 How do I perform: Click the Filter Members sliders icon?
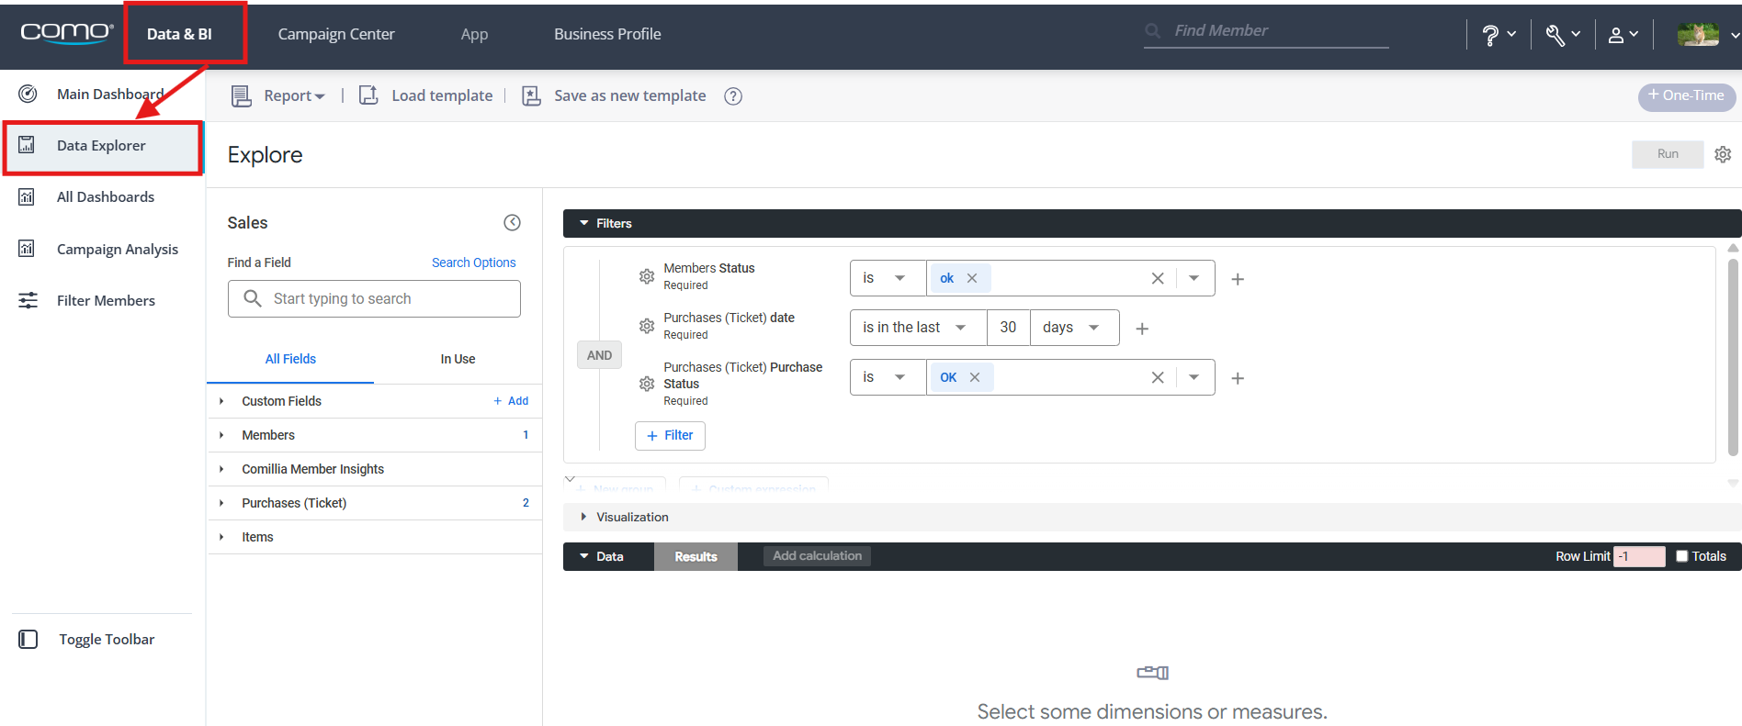coord(28,300)
